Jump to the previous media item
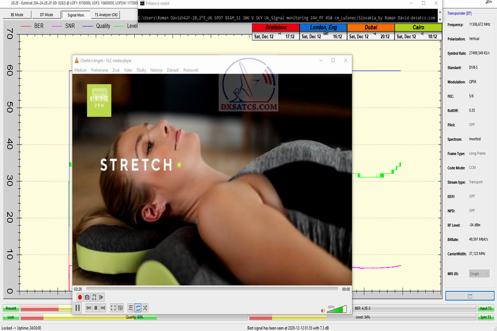497x331 pixels. [88, 308]
